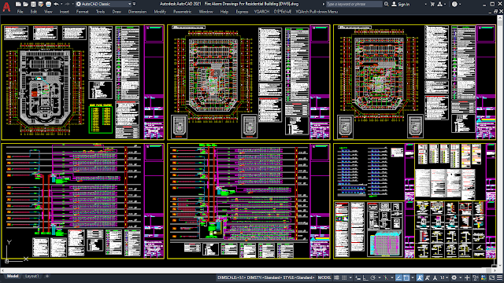Open the Draw menu

tap(117, 12)
